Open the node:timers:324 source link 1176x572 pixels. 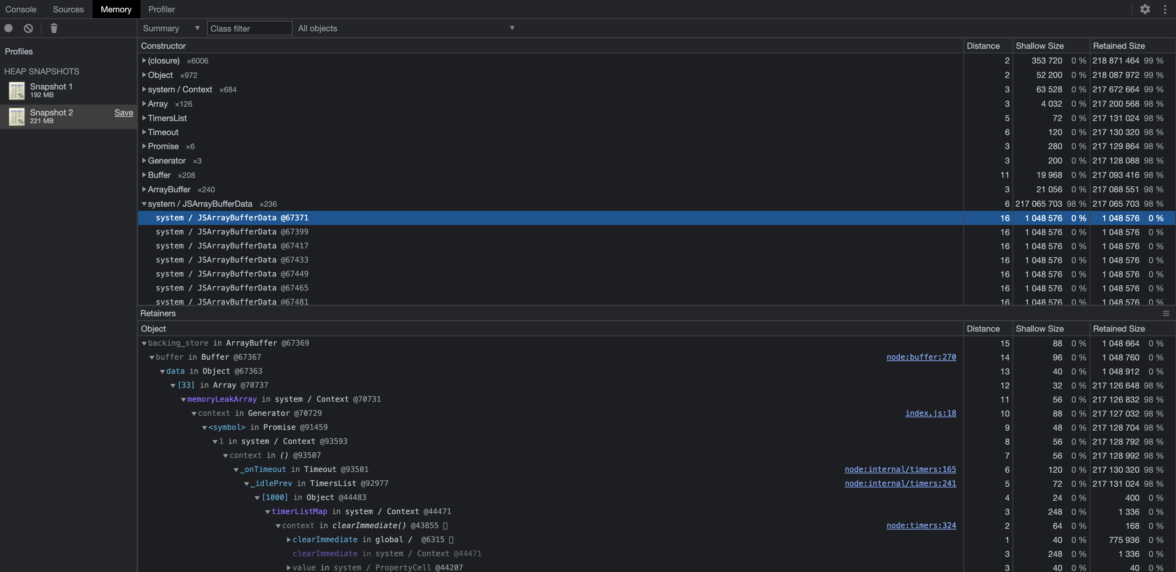pyautogui.click(x=921, y=525)
